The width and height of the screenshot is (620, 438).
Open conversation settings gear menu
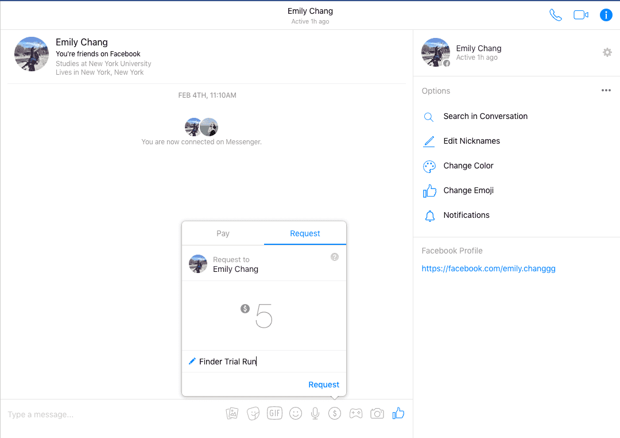[x=607, y=52]
